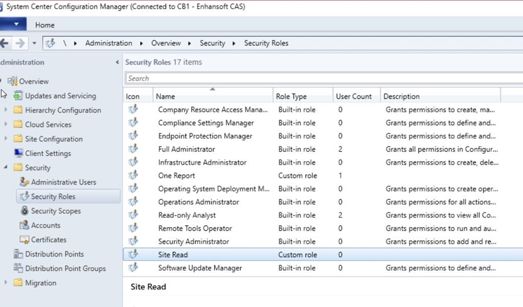Click Overview in the breadcrumb path
The image size is (523, 307).
pos(166,43)
